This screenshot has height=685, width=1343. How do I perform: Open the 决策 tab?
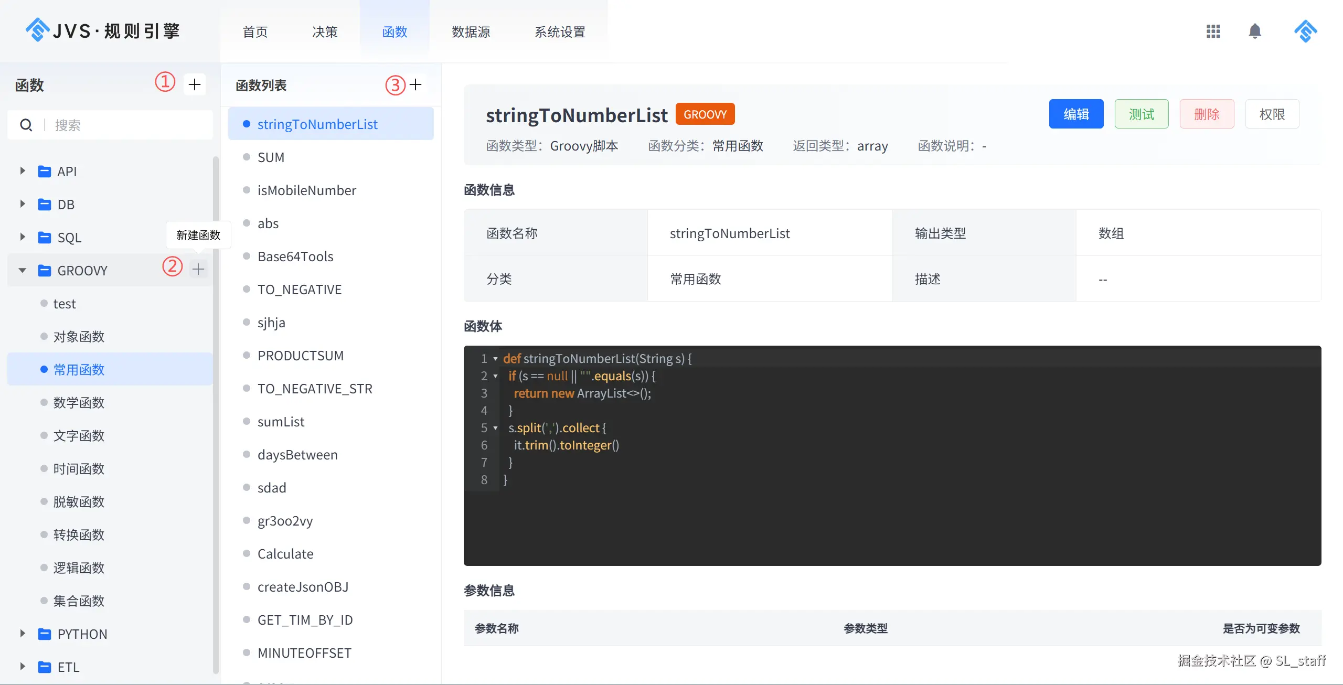[325, 32]
